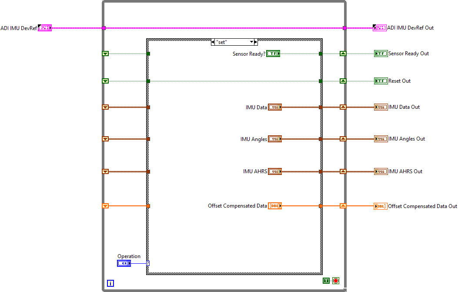Go to previous case with left arrow
The image size is (458, 292).
pyautogui.click(x=213, y=42)
